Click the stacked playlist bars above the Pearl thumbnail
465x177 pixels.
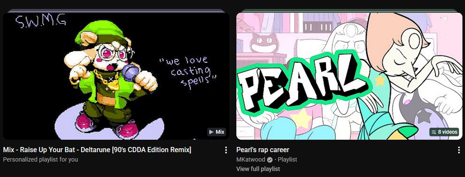pyautogui.click(x=349, y=11)
